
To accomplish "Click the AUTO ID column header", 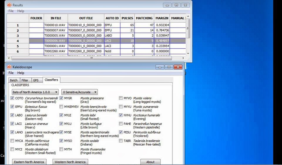I will tap(112, 18).
